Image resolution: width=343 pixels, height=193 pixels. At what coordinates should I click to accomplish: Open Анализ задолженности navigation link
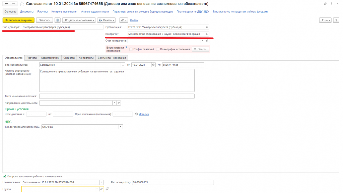click(95, 12)
